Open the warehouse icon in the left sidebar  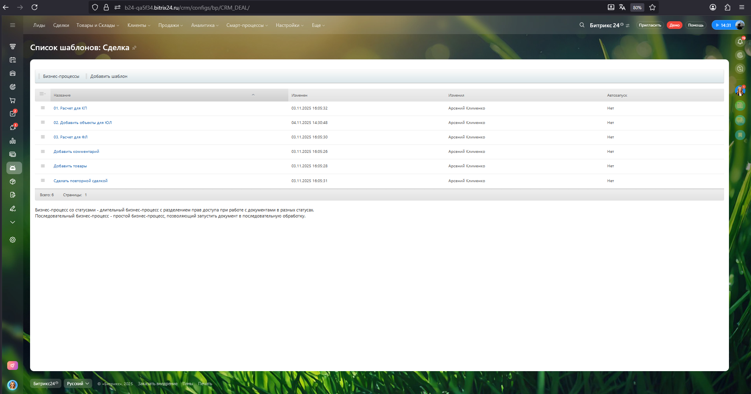(x=13, y=73)
